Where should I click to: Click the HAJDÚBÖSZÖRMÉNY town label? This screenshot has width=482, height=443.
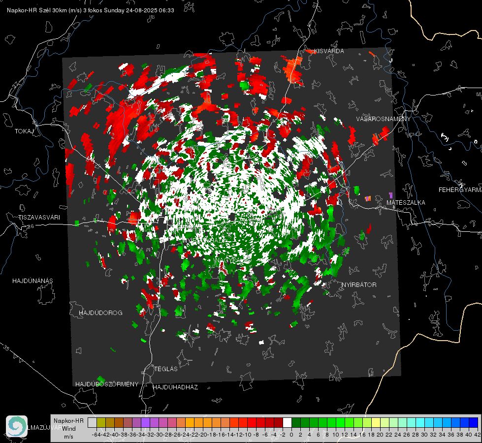(x=107, y=384)
